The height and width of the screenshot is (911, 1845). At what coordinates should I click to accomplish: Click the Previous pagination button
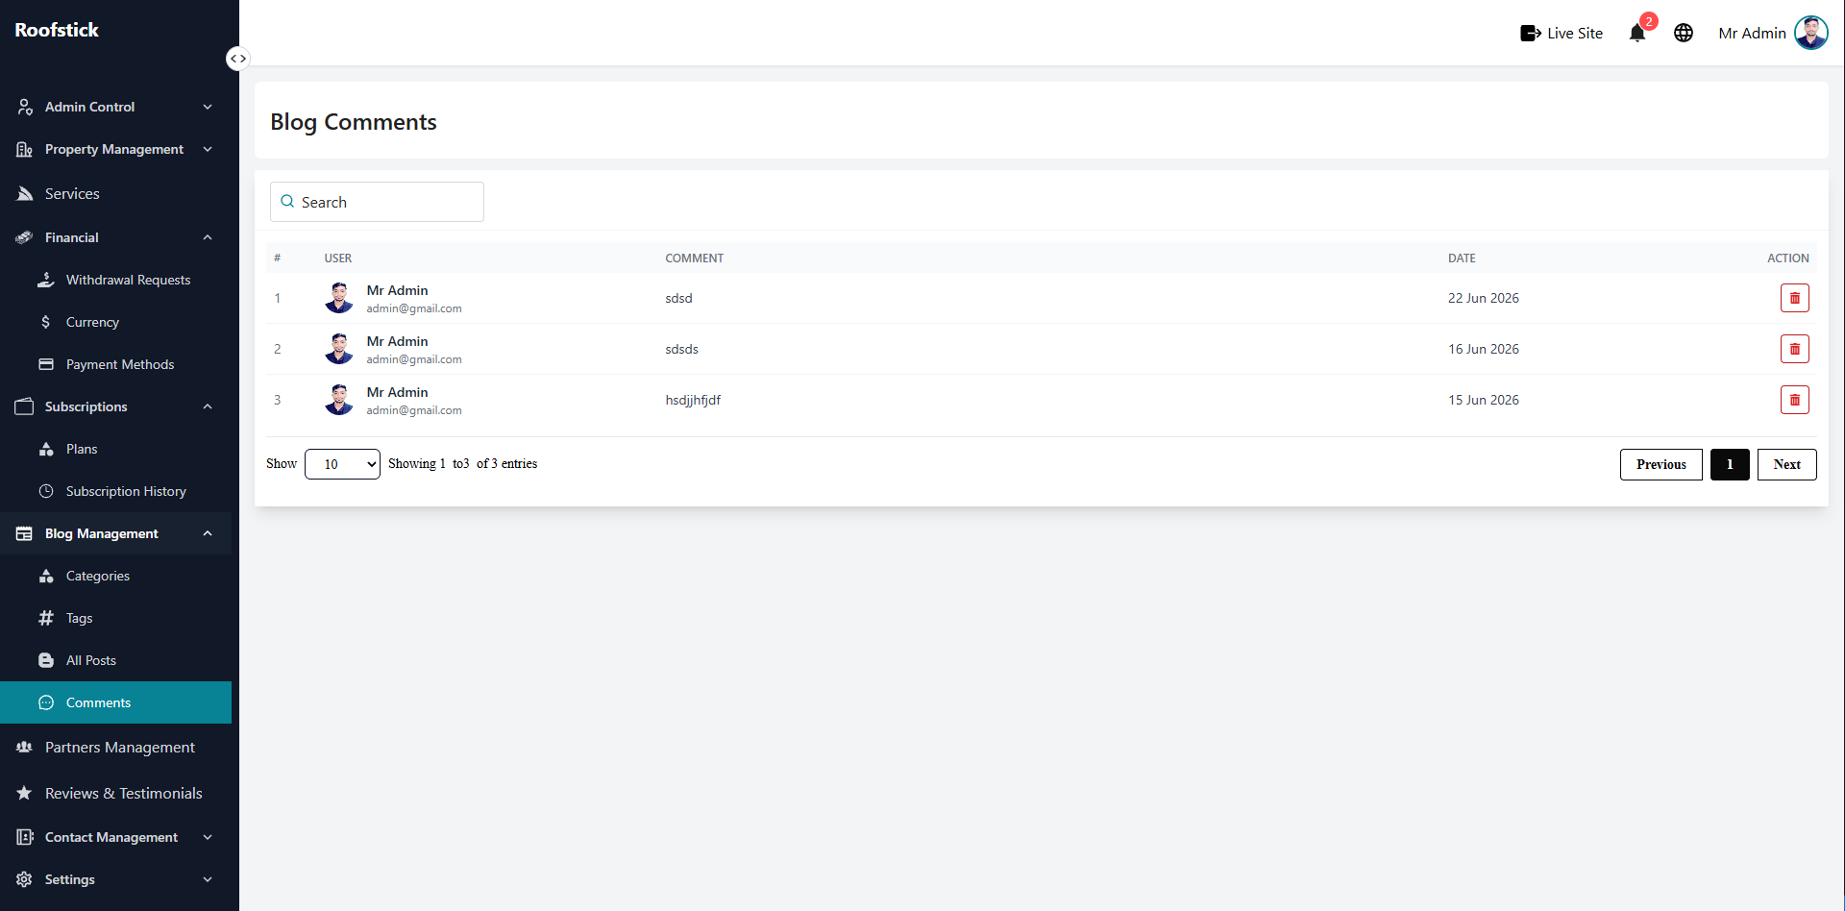tap(1660, 464)
